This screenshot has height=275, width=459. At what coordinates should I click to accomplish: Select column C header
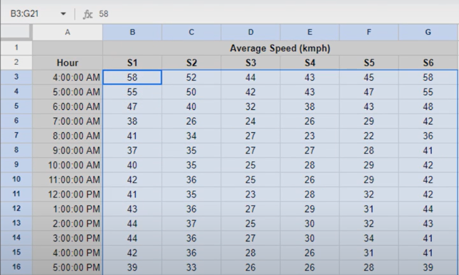[x=191, y=32]
